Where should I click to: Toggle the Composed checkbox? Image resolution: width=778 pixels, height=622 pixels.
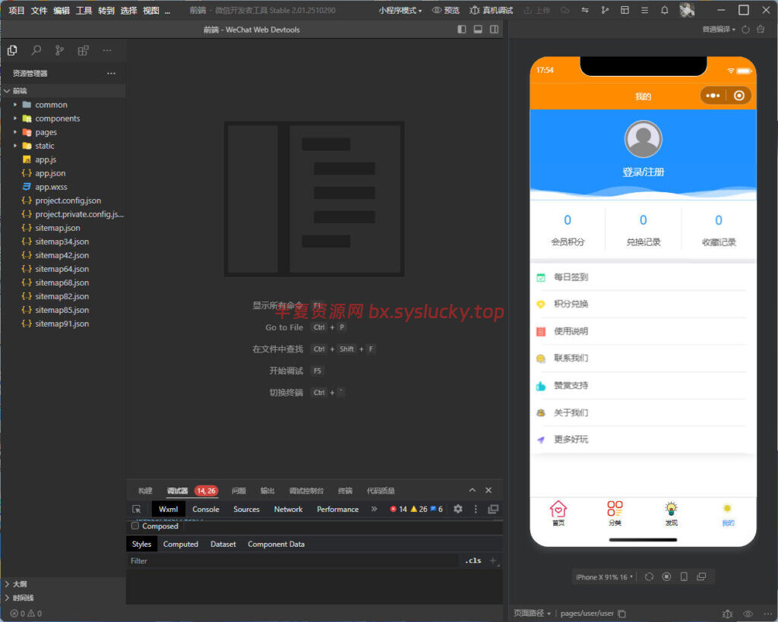click(x=135, y=526)
